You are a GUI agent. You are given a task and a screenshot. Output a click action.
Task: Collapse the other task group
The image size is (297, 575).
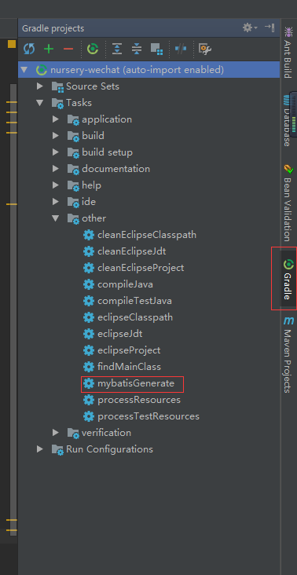56,218
